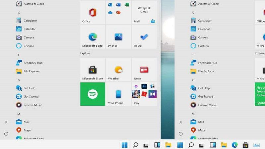Open the Play folder tile
The height and width of the screenshot is (149, 265).
[x=144, y=94]
